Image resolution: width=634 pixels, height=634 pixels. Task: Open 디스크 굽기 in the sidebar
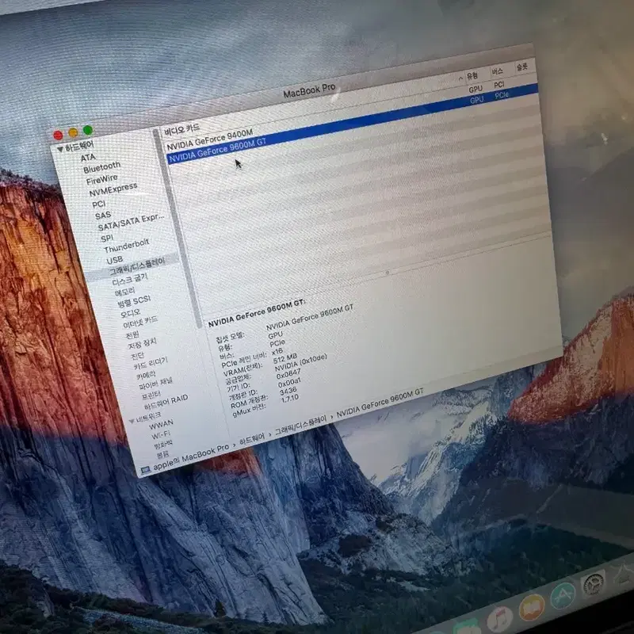point(130,279)
